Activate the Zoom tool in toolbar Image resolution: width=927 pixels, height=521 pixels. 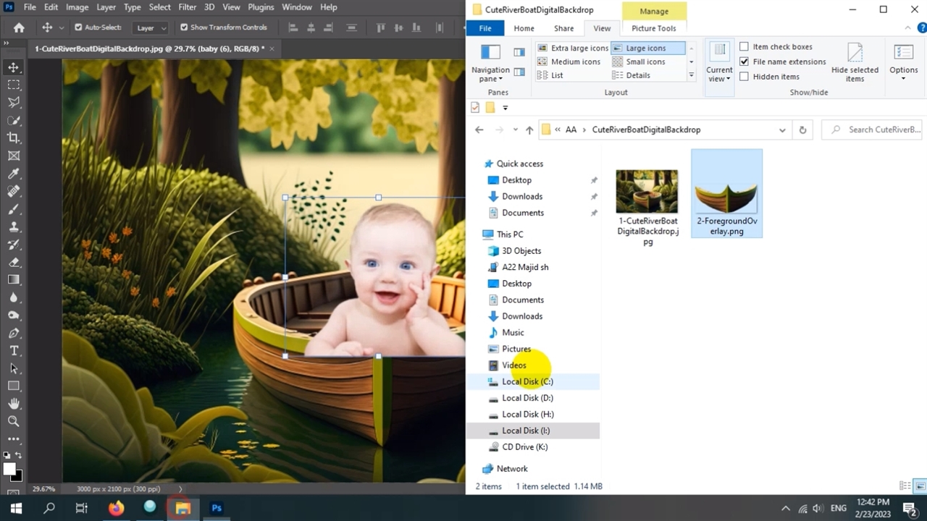pyautogui.click(x=14, y=421)
